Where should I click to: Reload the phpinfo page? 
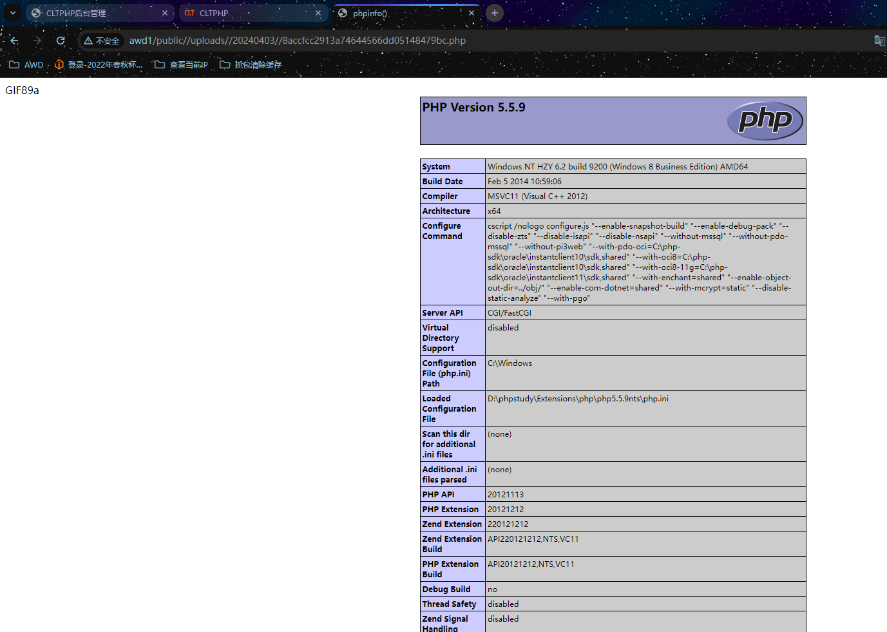click(x=61, y=41)
